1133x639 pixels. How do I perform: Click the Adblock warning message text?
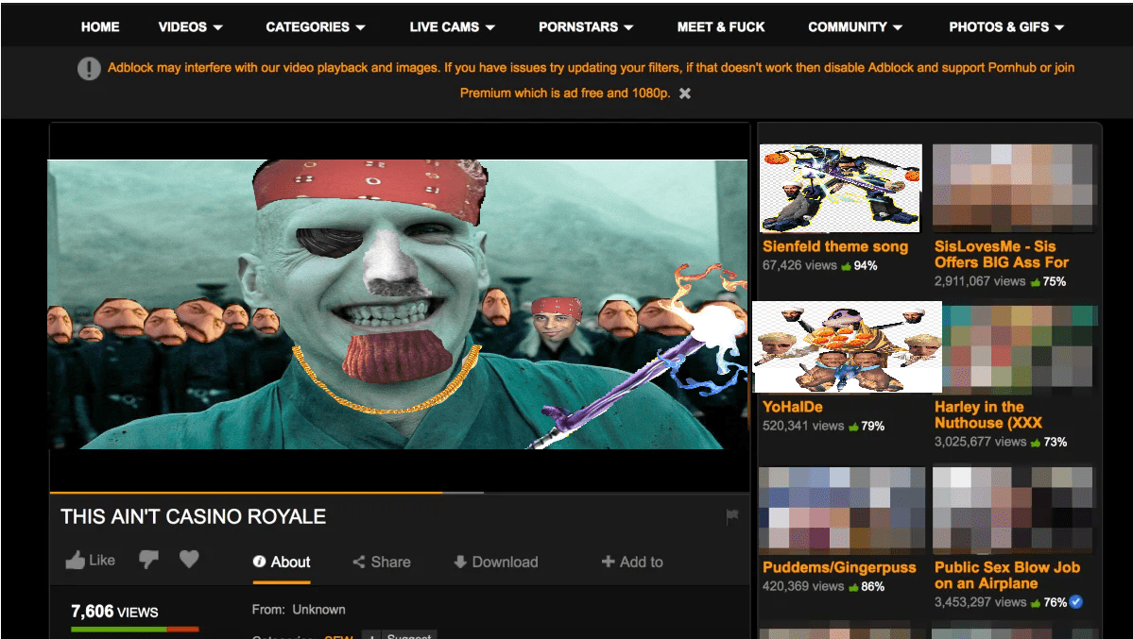click(x=590, y=80)
